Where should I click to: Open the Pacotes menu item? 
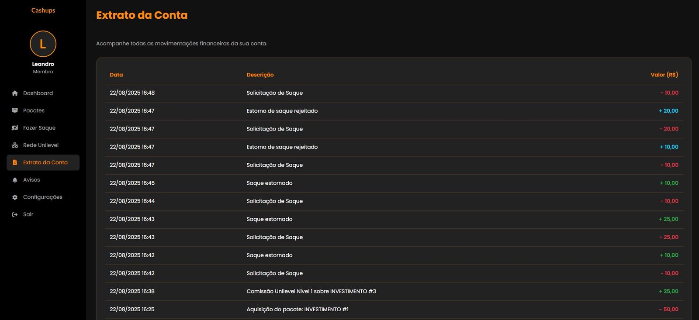pos(34,110)
